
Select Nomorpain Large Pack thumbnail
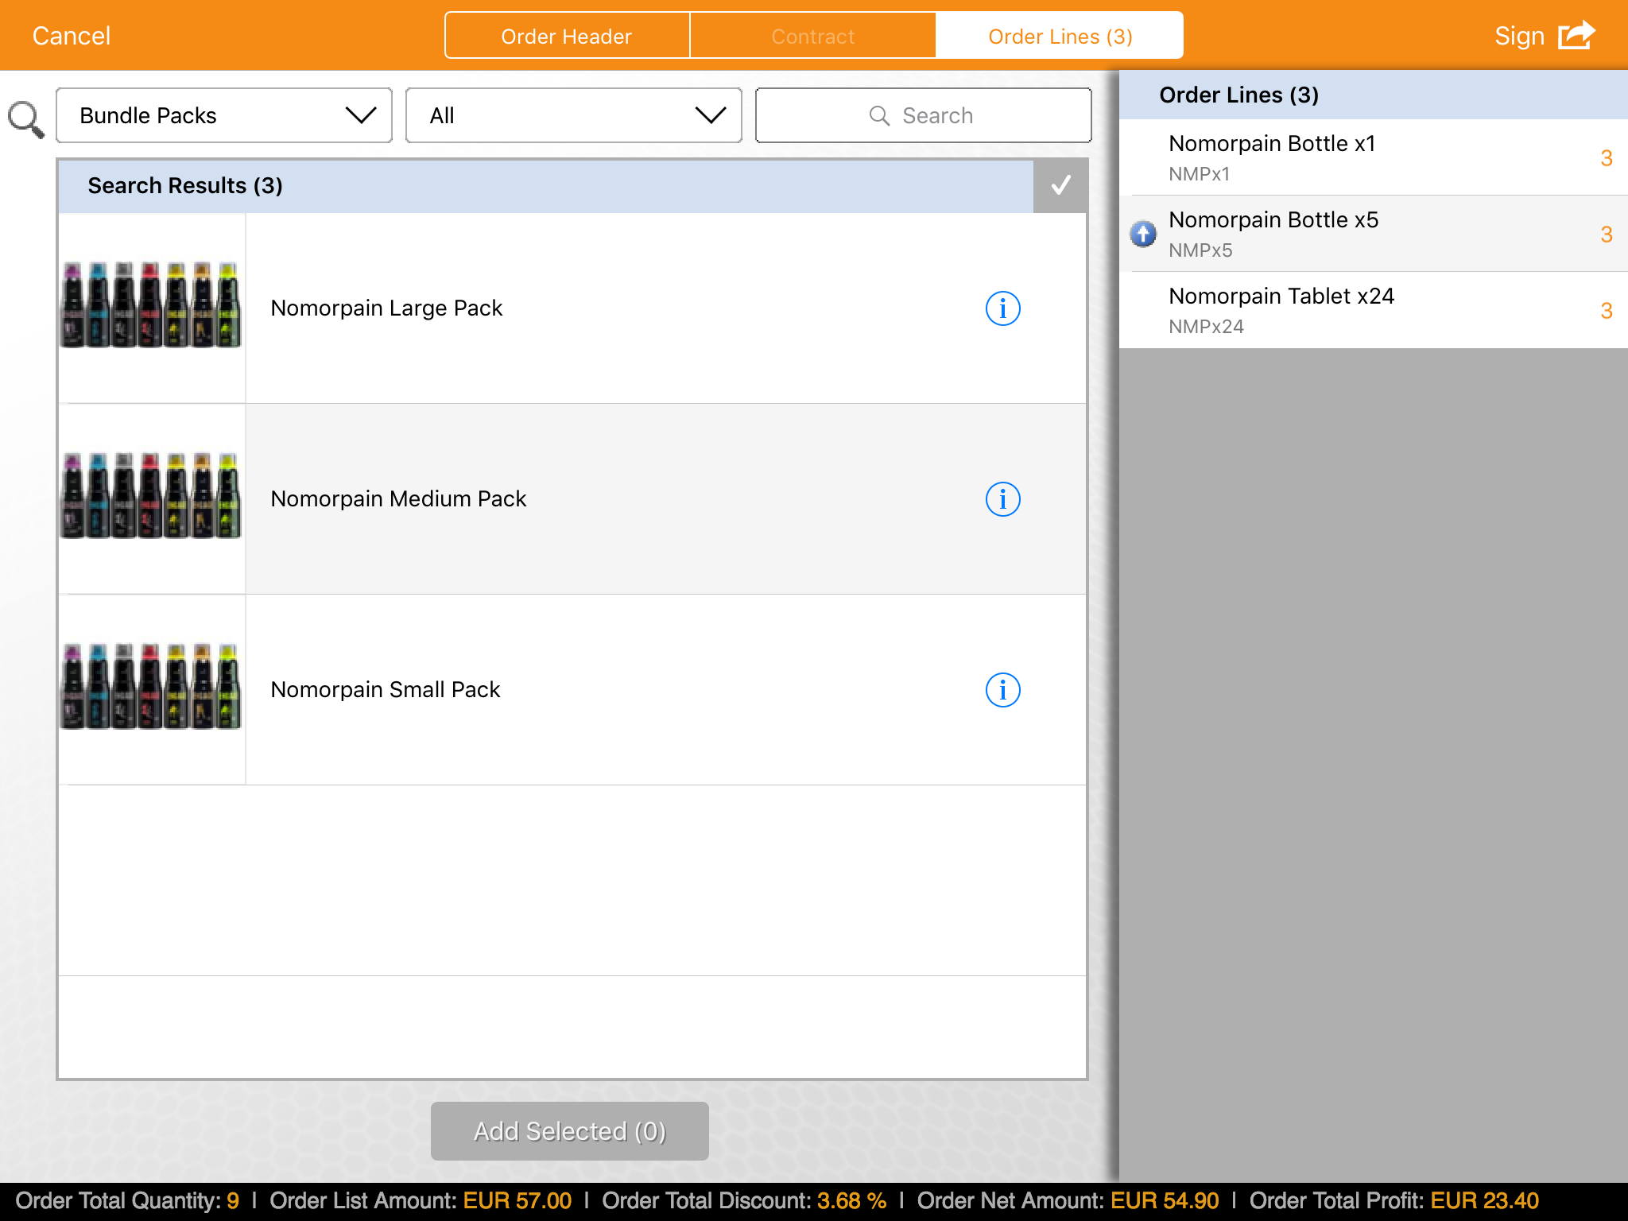point(151,306)
